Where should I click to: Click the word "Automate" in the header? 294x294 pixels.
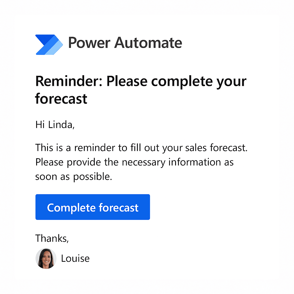pos(148,43)
